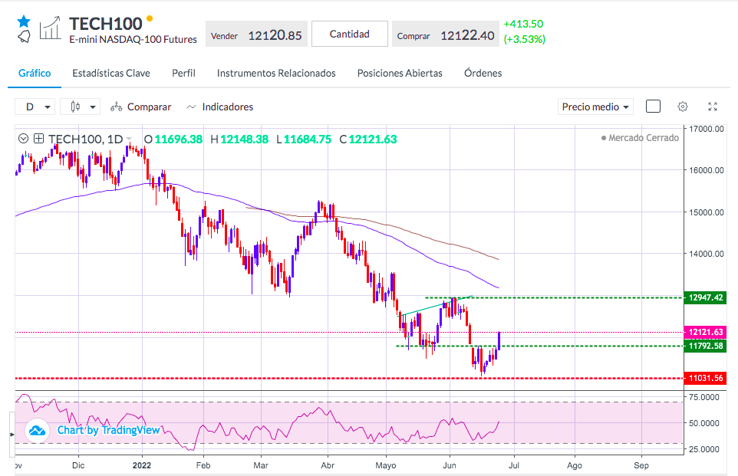Select the Instrumentos Relacionados tab
This screenshot has height=476, width=738.
(276, 73)
